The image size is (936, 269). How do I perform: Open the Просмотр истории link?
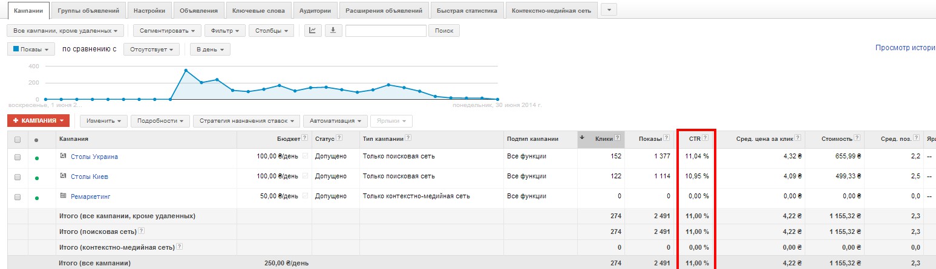coord(905,47)
